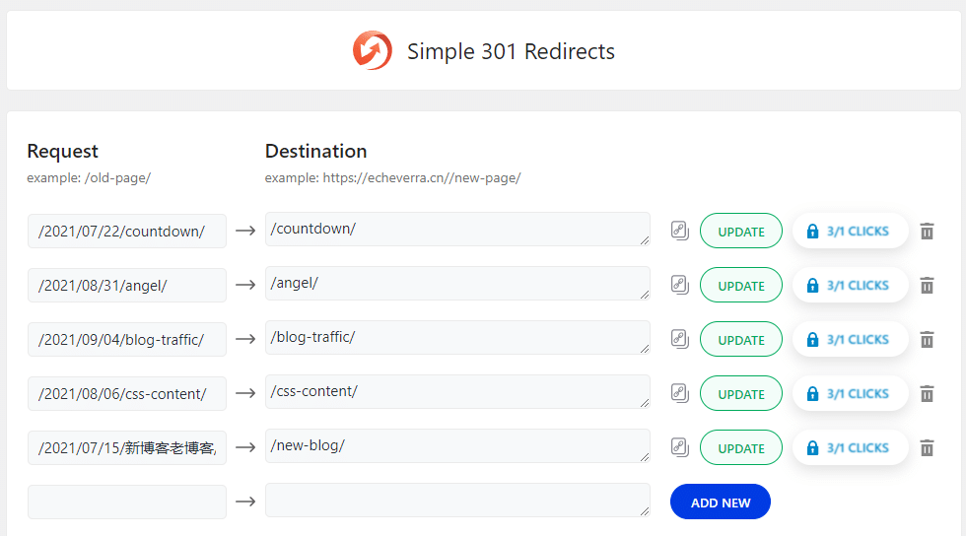
Task: Copy link for the /angel/ redirect
Action: pyautogui.click(x=679, y=285)
